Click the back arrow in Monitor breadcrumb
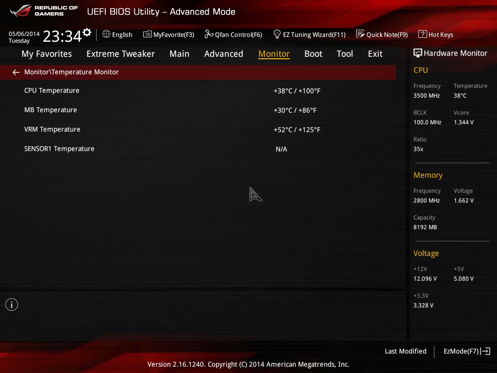The width and height of the screenshot is (497, 373). tap(16, 72)
